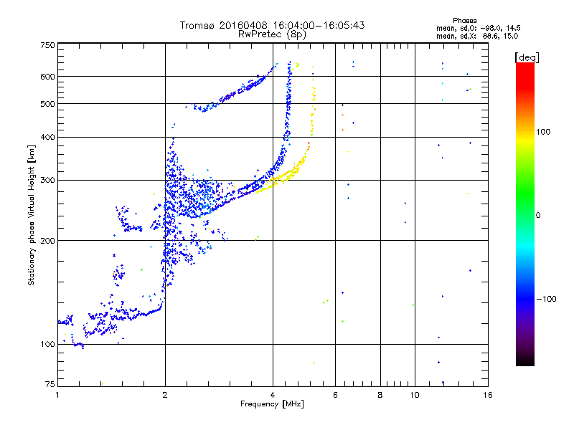Click the y-axis tick label '300'
The image size is (574, 430).
pyautogui.click(x=47, y=180)
